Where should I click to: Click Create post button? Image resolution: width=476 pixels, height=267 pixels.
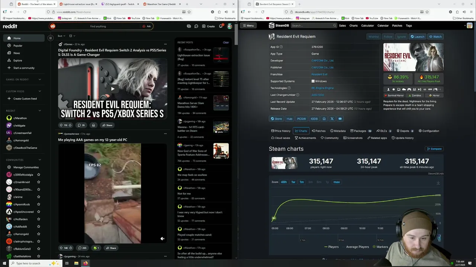pyautogui.click(x=208, y=26)
